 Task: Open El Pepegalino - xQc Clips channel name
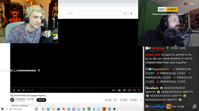pyautogui.click(x=25, y=99)
